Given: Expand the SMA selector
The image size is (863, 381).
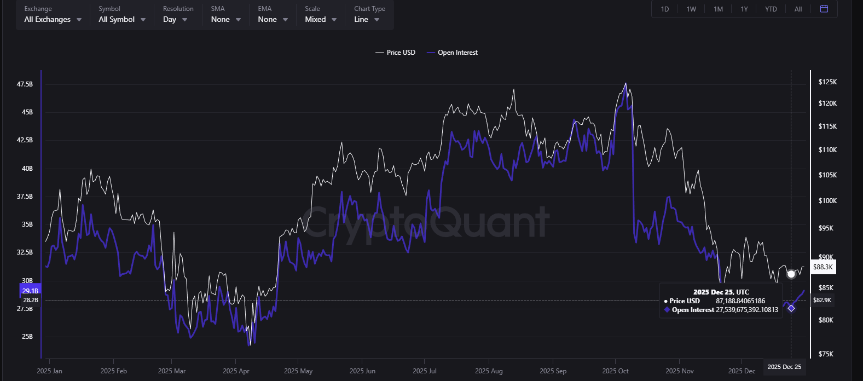Looking at the screenshot, I should coord(225,19).
